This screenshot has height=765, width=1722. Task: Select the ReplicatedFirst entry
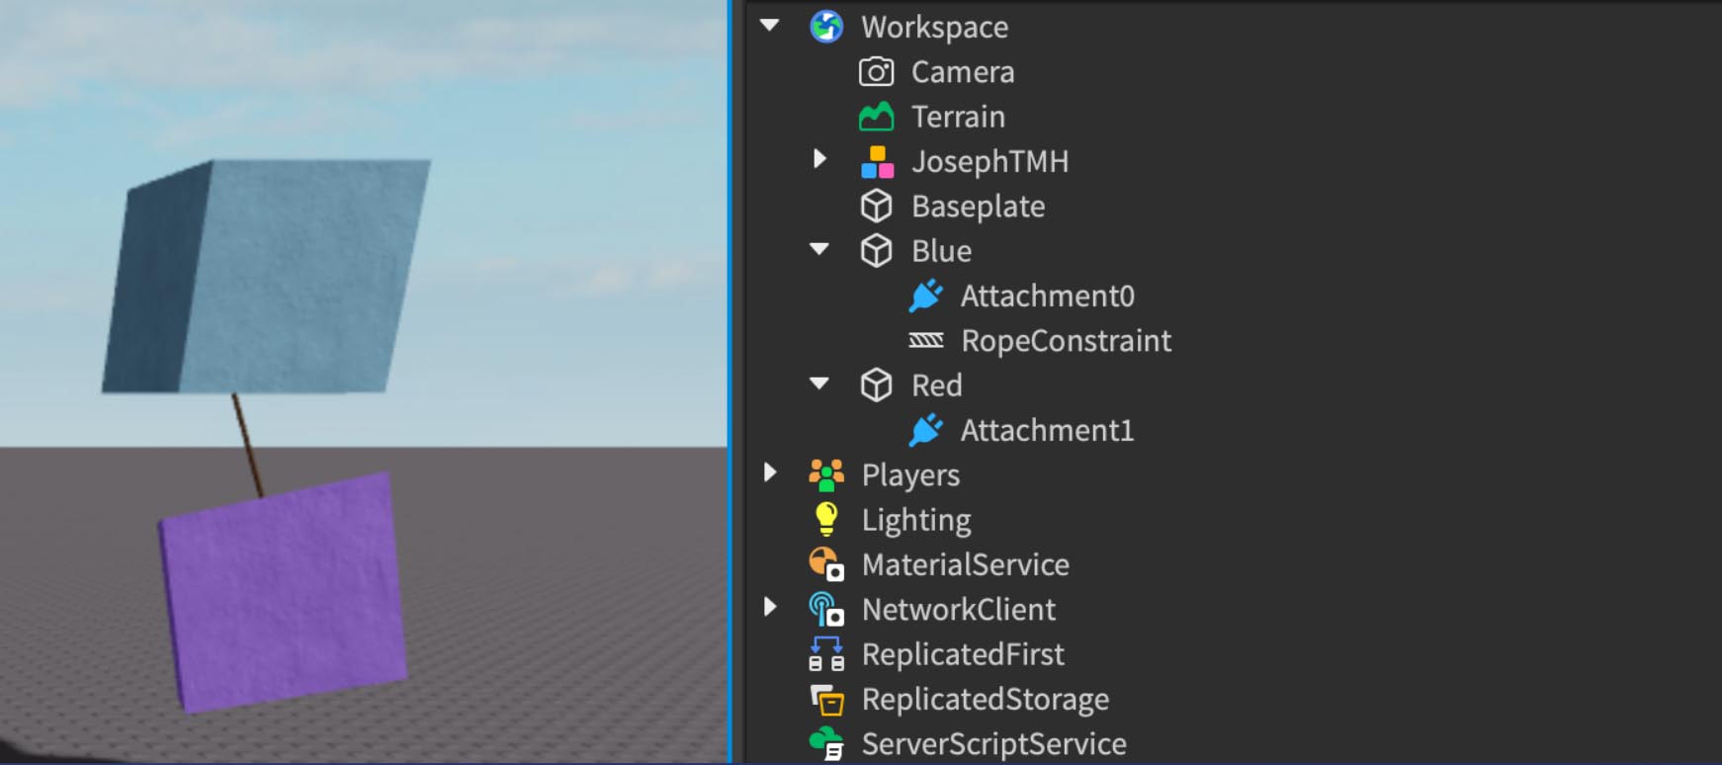(x=963, y=654)
